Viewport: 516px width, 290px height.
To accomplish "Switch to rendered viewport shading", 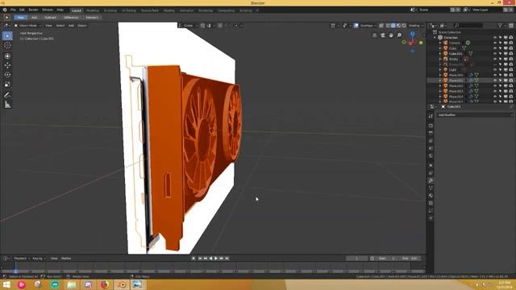I will click(x=404, y=26).
